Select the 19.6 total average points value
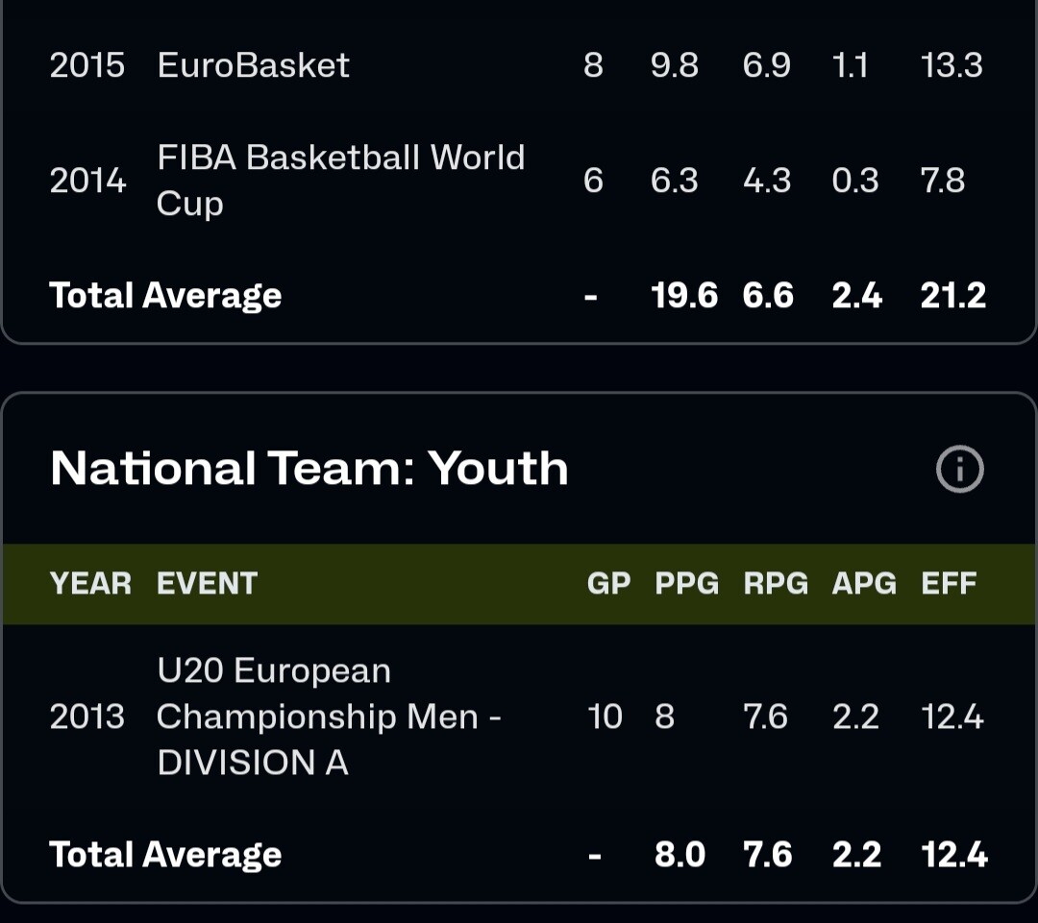Screen dimensions: 1038x923 click(x=683, y=296)
